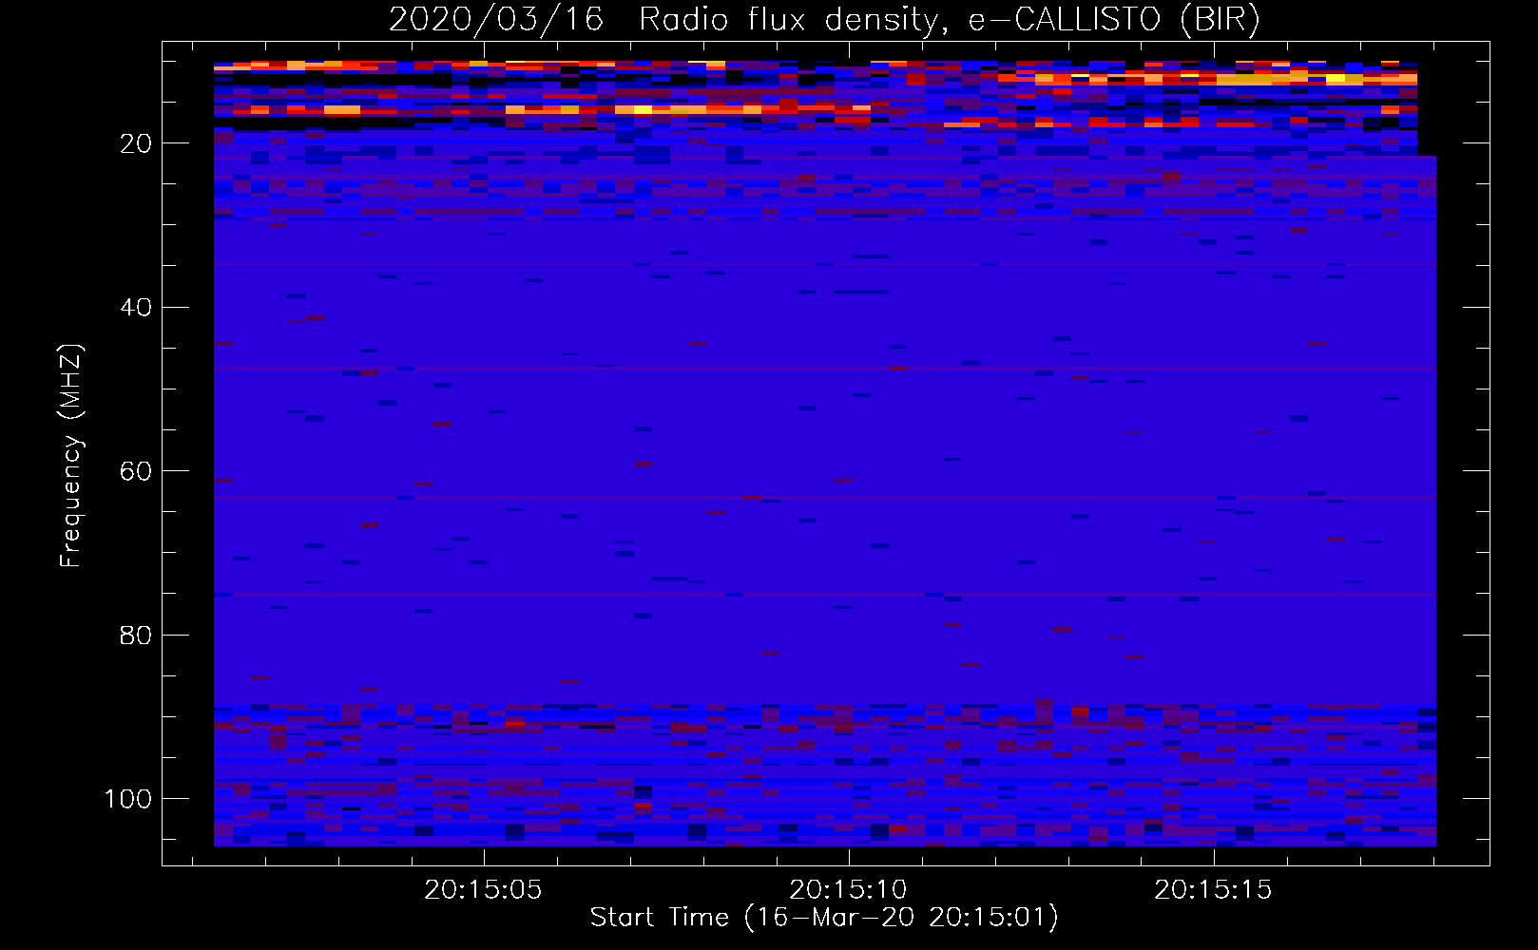Click the plot title '2020/03/16 Radio flux density'
Image resolution: width=1538 pixels, height=950 pixels.
(x=824, y=19)
